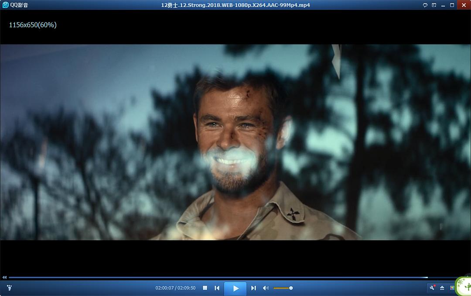Minimize the QQ影音 player window
The image size is (471, 296).
(443, 5)
